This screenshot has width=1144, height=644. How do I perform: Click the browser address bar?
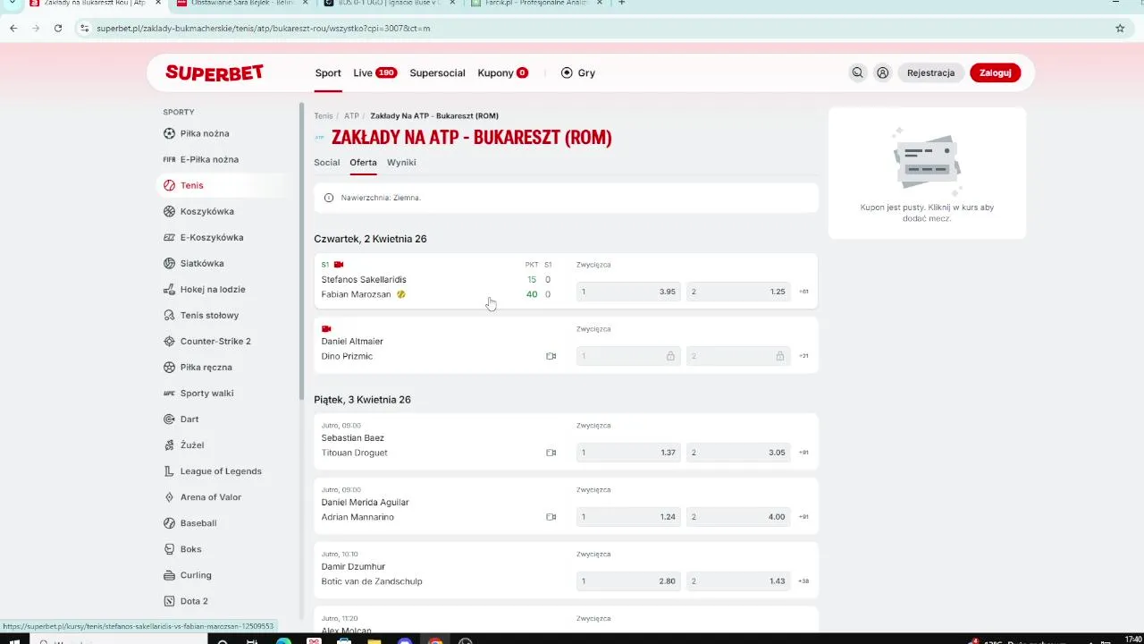tap(590, 28)
